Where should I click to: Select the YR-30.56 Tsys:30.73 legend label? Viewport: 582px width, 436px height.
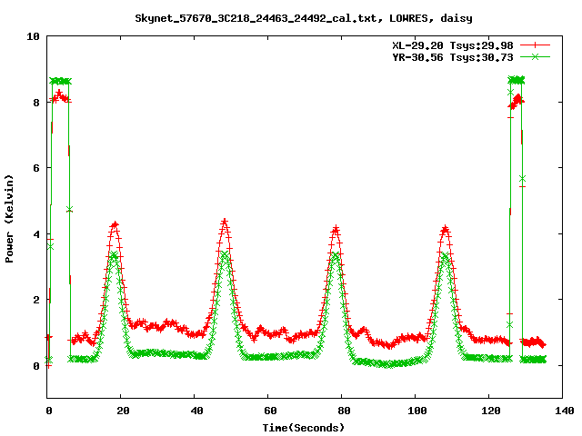[453, 57]
